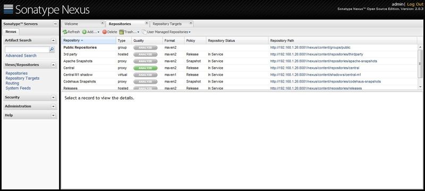This screenshot has height=191, width=425.
Task: Sort by Repository Status column header
Action: click(237, 40)
